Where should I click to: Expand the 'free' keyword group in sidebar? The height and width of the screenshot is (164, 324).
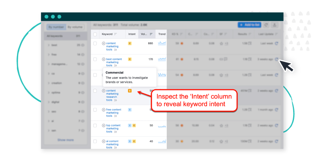48,54
